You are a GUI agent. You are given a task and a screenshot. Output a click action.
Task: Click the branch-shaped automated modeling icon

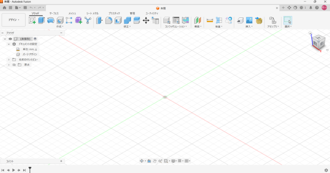pyautogui.click(x=88, y=20)
